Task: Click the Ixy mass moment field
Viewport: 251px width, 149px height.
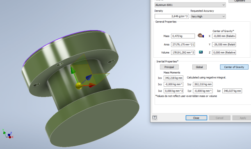Action: coord(173,84)
